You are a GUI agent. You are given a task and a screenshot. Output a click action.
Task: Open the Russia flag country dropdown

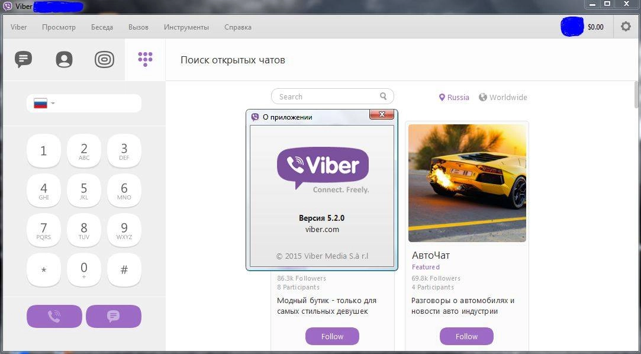point(44,104)
